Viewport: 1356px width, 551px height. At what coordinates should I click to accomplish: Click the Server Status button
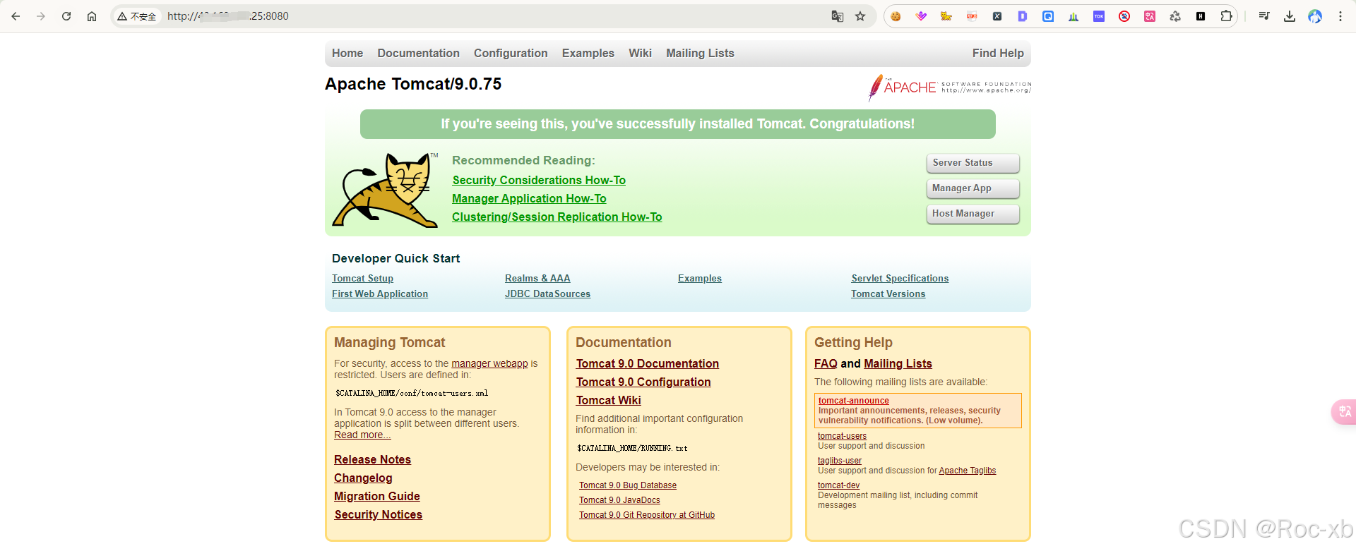(973, 163)
